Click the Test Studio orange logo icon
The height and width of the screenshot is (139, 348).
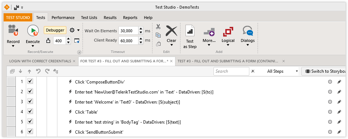click(x=7, y=7)
